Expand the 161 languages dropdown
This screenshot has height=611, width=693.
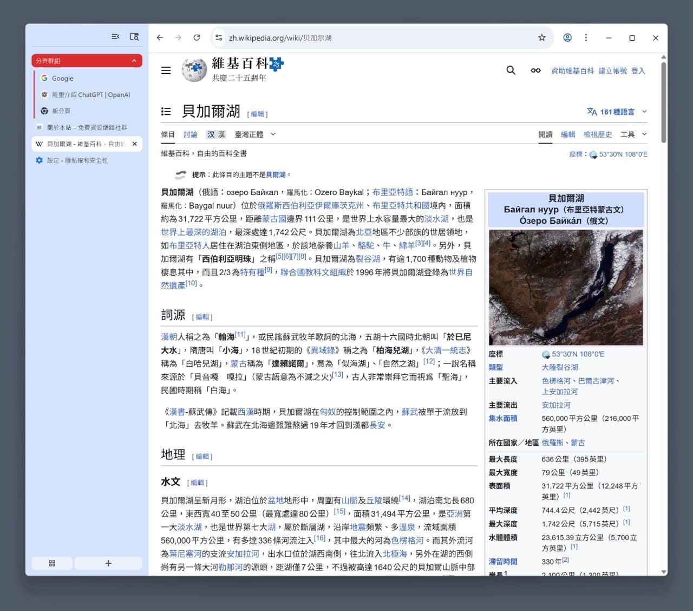point(617,112)
